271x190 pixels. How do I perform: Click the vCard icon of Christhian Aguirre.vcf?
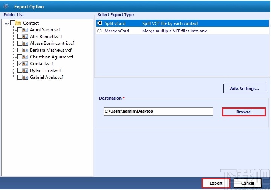click(x=25, y=57)
